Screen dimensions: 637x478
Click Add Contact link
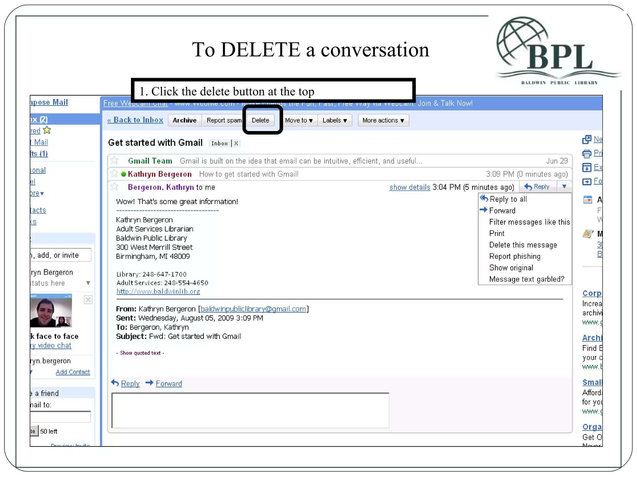[73, 372]
